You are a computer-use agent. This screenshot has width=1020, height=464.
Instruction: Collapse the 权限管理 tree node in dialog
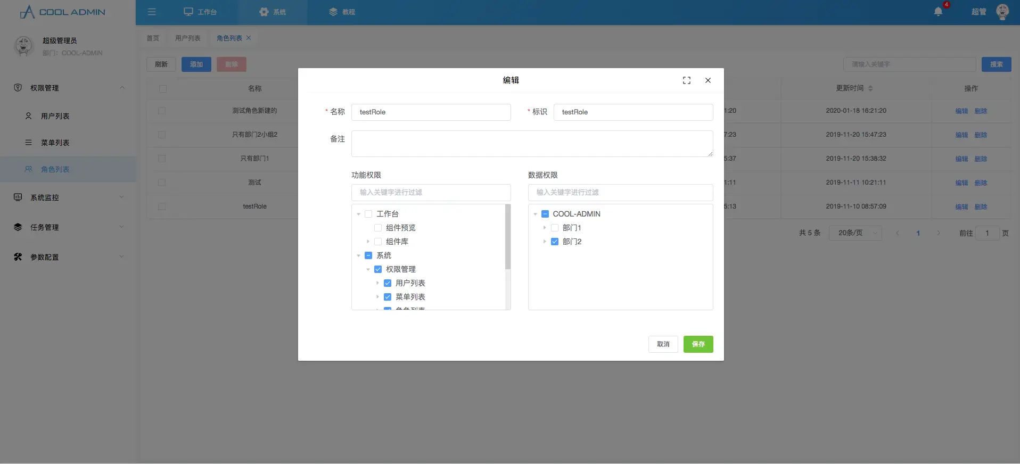[x=368, y=269]
